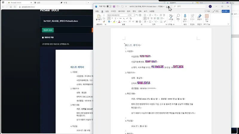Toggle underline formatting

coord(115,18)
